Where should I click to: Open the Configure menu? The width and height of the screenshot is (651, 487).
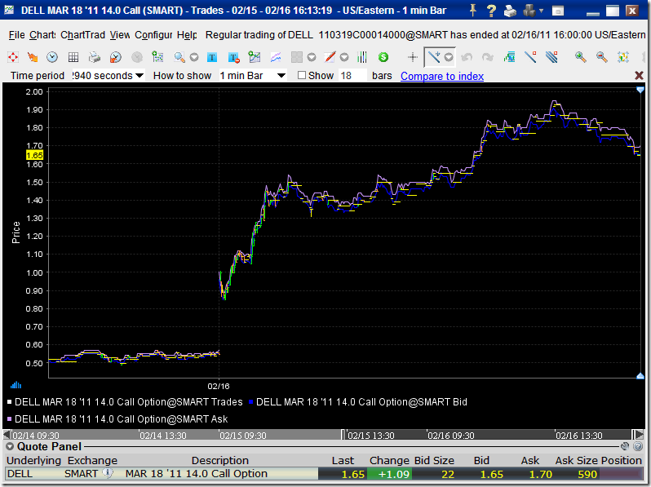coord(153,35)
